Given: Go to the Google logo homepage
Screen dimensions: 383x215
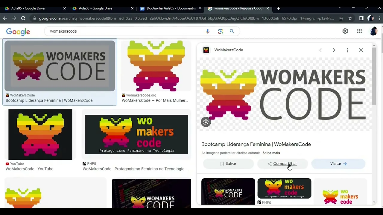Looking at the screenshot, I should click(18, 31).
